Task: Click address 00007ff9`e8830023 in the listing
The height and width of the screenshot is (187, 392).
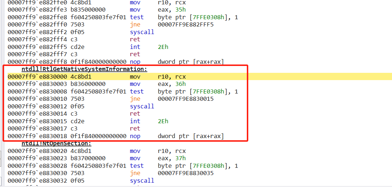Action: [37, 158]
